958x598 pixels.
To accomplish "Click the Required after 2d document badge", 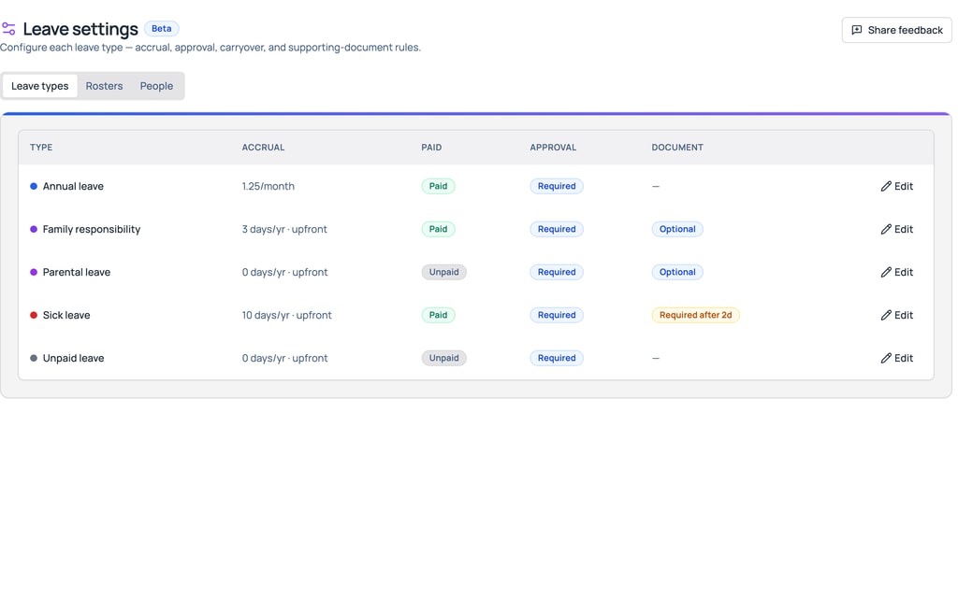I will pyautogui.click(x=695, y=316).
